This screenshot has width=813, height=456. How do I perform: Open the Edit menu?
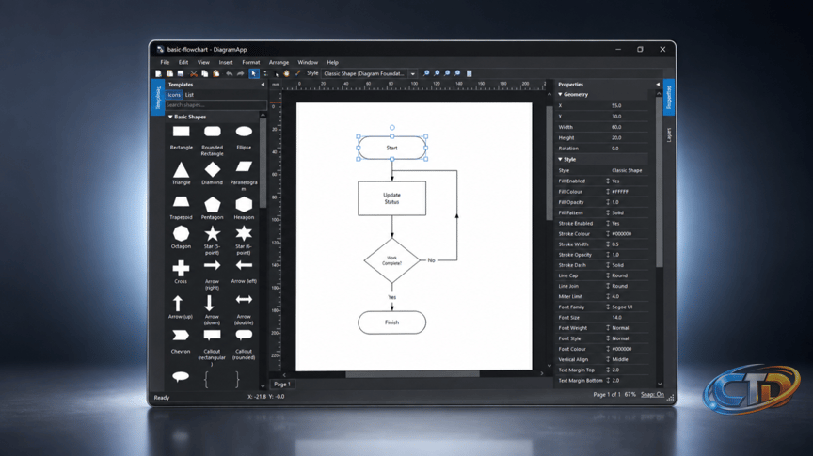(183, 62)
